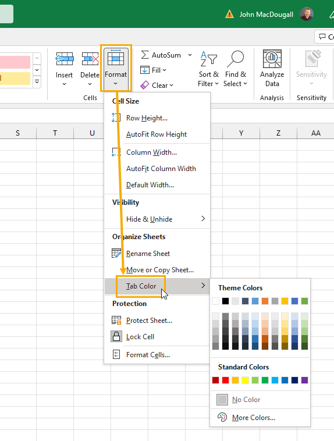Image resolution: width=334 pixels, height=441 pixels.
Task: Click the Clear eraser icon
Action: [x=145, y=85]
